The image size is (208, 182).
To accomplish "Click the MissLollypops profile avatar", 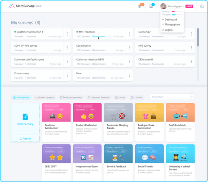I will pyautogui.click(x=163, y=6).
